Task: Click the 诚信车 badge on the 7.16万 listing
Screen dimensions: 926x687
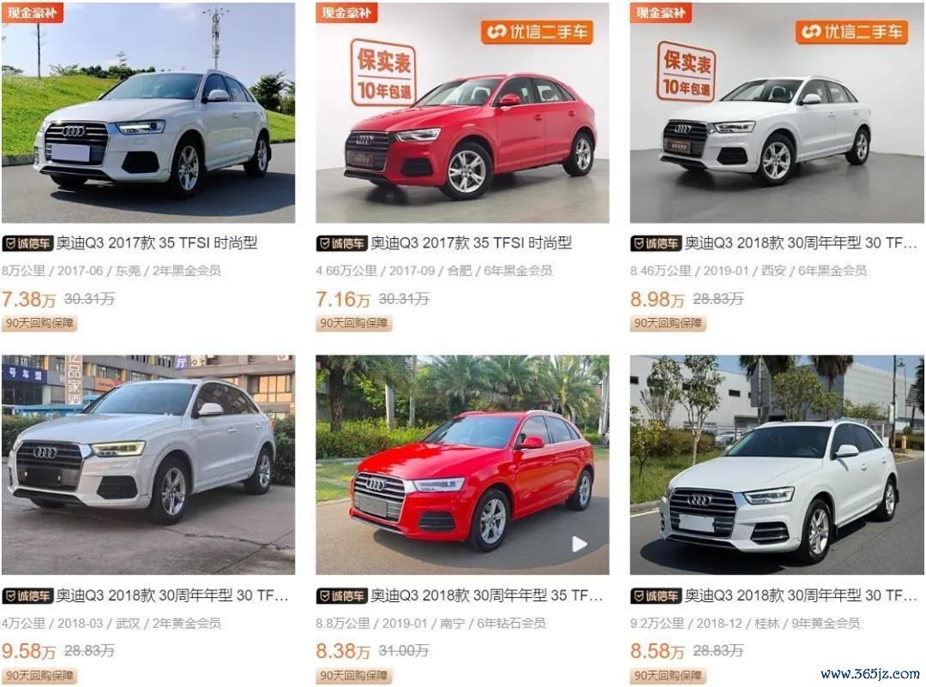Action: pos(342,243)
